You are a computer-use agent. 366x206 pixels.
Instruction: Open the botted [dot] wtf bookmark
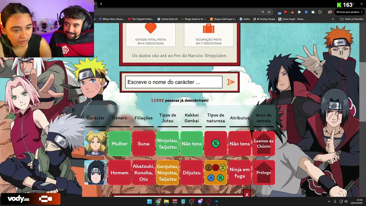(167, 19)
